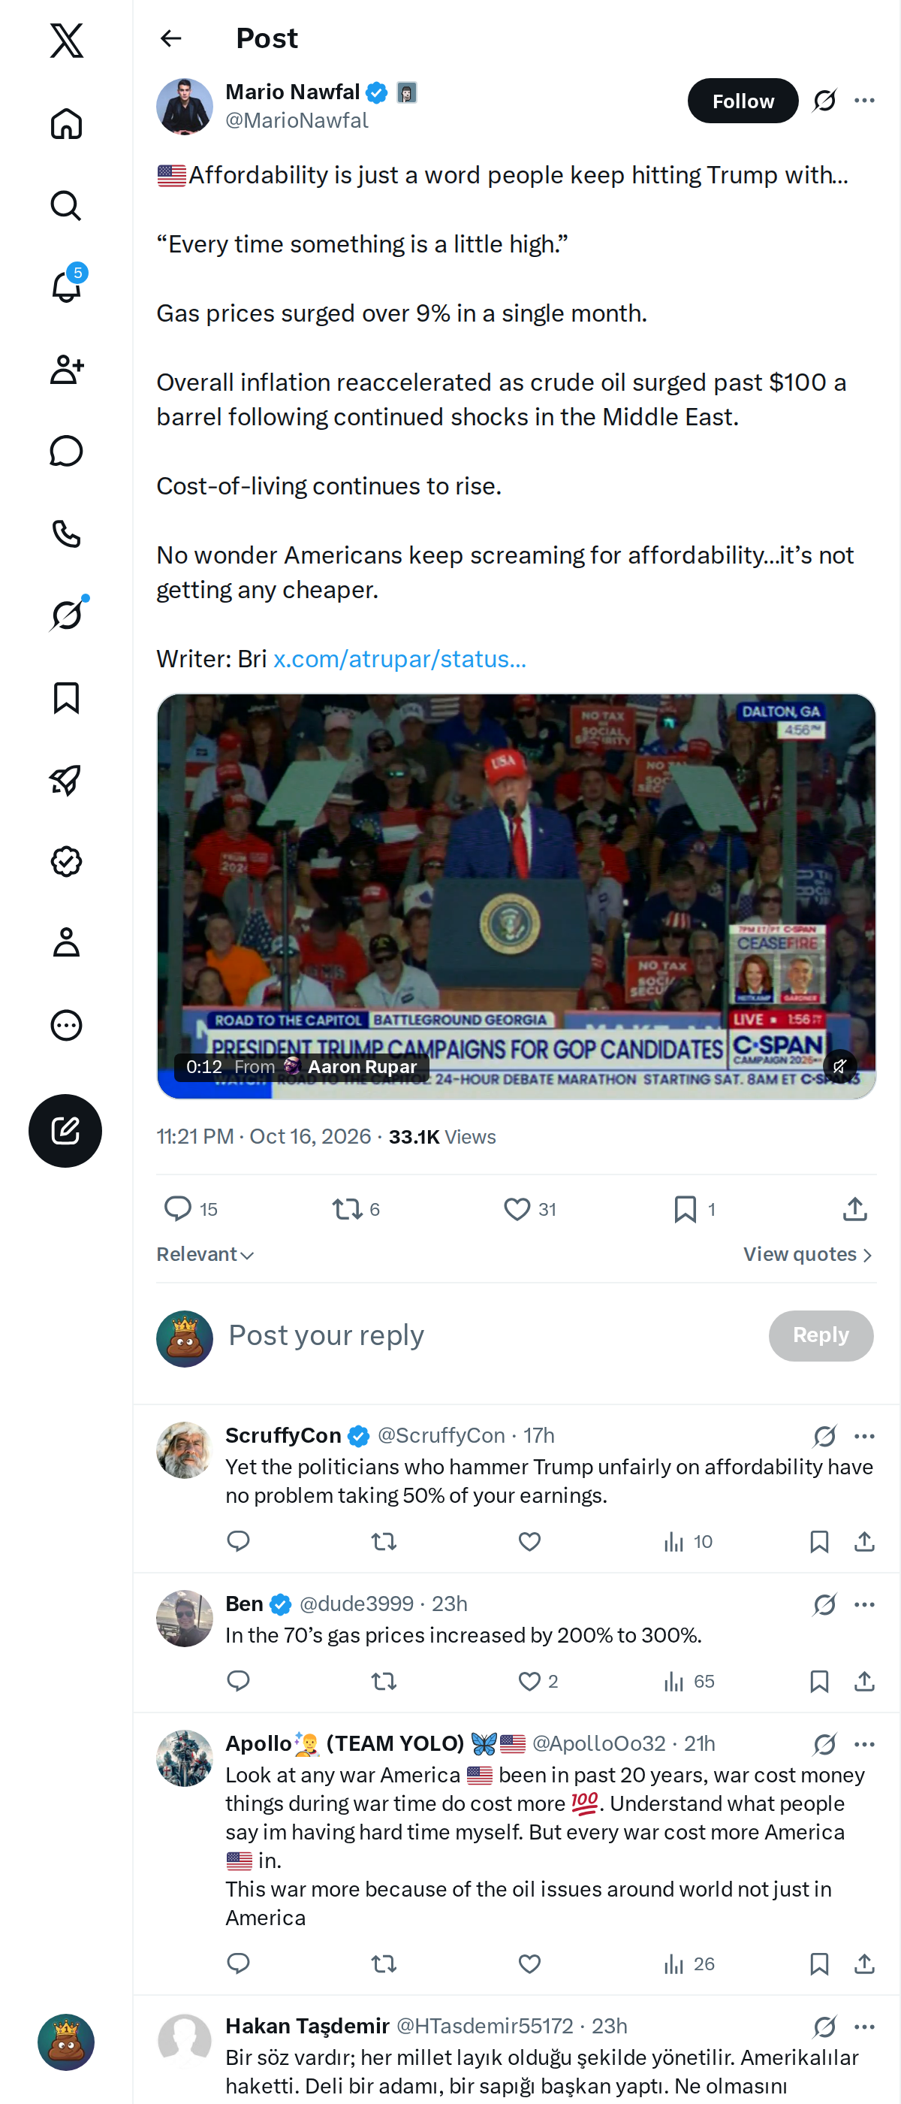Open more options on Mario's post

(864, 101)
